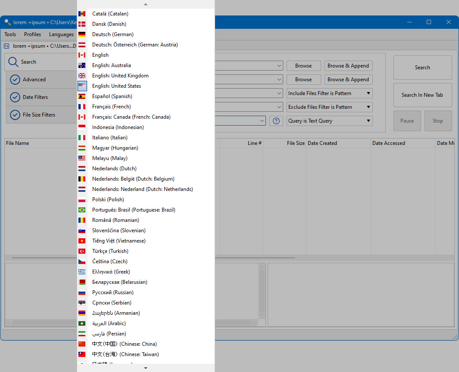
Task: Click the Indonesian flag icon
Action: pos(82,127)
